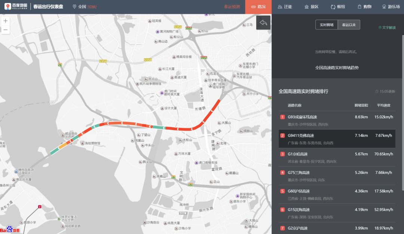The image size is (404, 234).
Task: Click the 大宁小学 map marker
Action: 244,94
